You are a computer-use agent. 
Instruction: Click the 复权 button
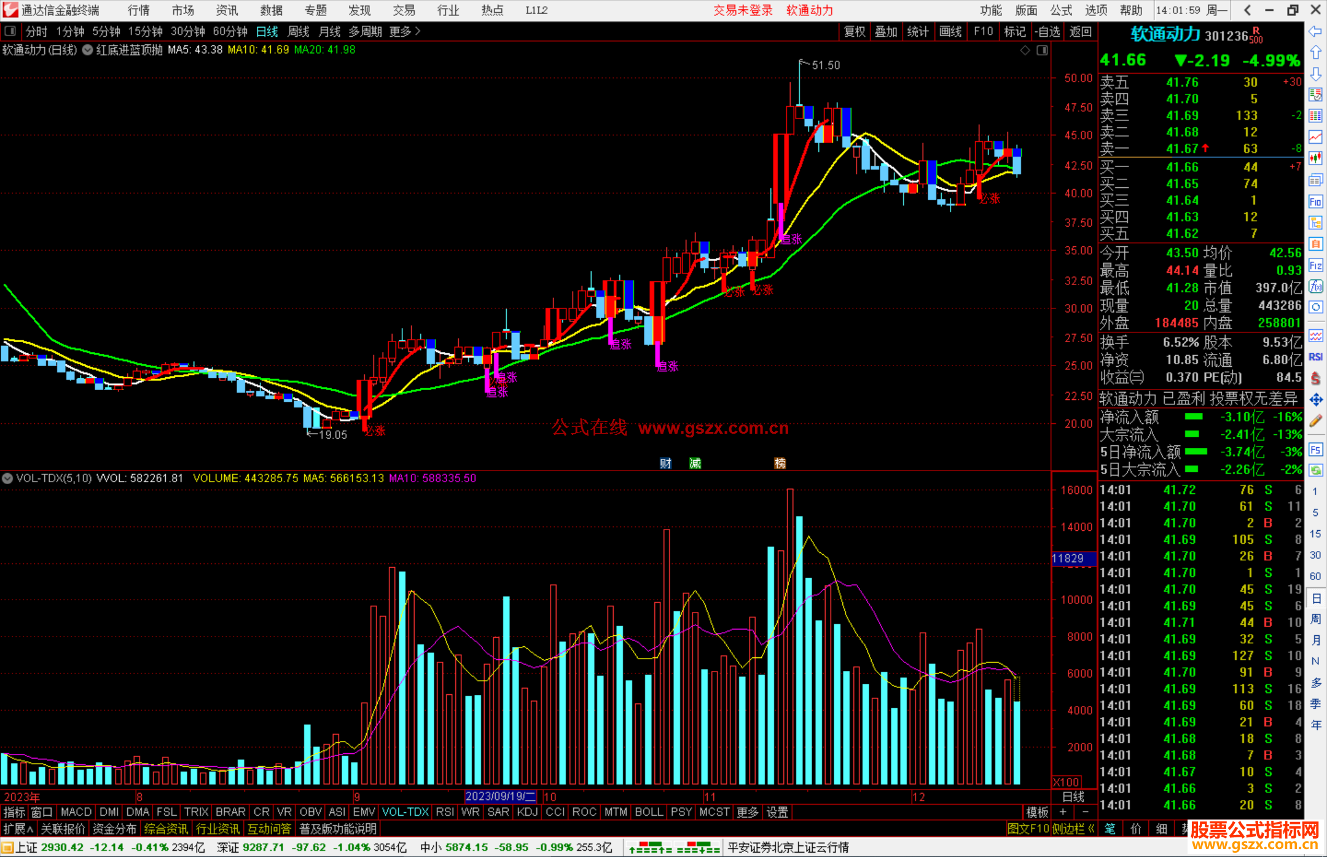pyautogui.click(x=854, y=31)
